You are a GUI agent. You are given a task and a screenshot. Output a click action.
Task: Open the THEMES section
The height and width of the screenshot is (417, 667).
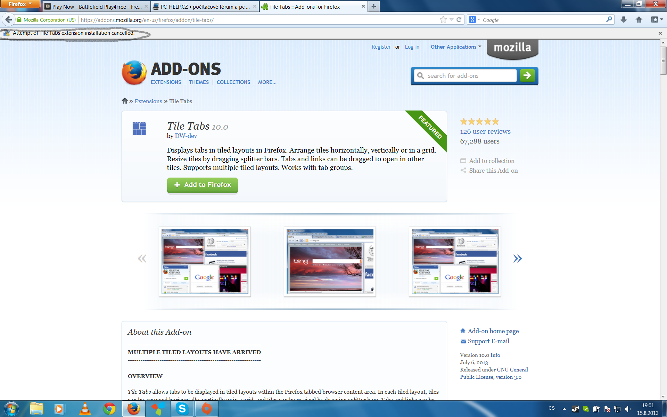[199, 82]
